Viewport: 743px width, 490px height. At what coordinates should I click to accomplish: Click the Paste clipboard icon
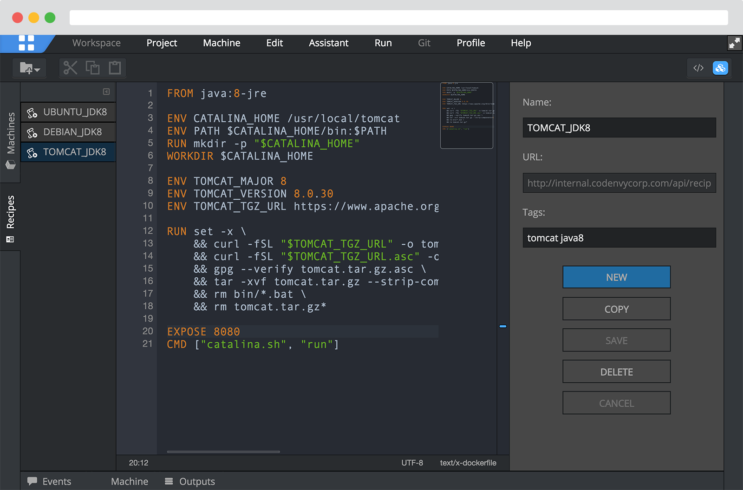114,68
